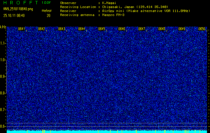Click the 1.0.0f version label
The width and height of the screenshot is (210, 133).
[46, 3]
